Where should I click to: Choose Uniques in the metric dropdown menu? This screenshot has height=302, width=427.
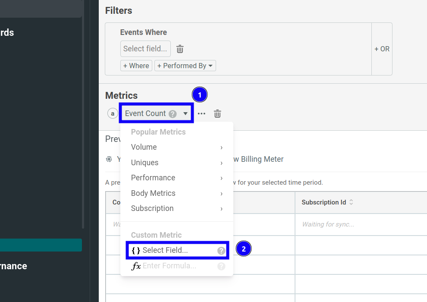144,162
